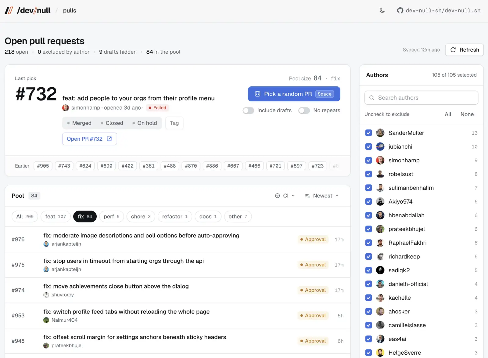This screenshot has width=488, height=358.
Task: Open PR #974 move achievements close button
Action: click(x=178, y=290)
